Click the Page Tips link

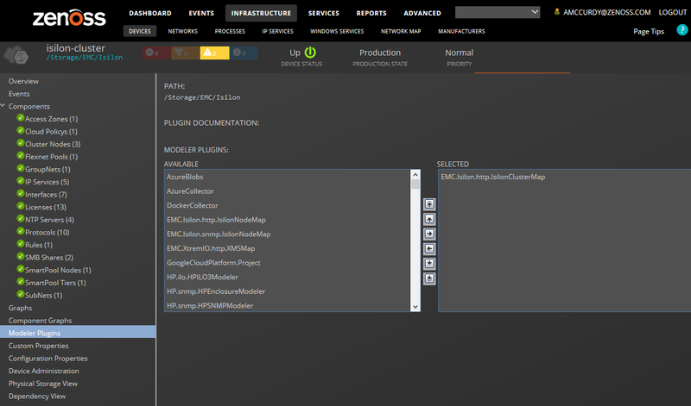pyautogui.click(x=649, y=31)
